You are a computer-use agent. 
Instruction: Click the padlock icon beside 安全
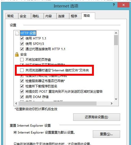pyautogui.click(x=17, y=54)
